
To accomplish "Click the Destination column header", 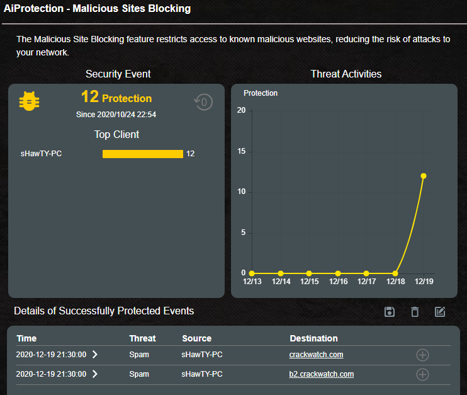I will tap(313, 338).
